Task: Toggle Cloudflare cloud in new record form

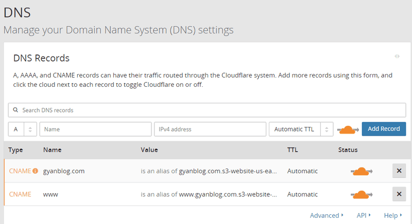Action: tap(348, 129)
